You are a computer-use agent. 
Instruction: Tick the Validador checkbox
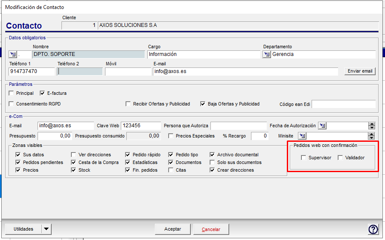(340, 158)
